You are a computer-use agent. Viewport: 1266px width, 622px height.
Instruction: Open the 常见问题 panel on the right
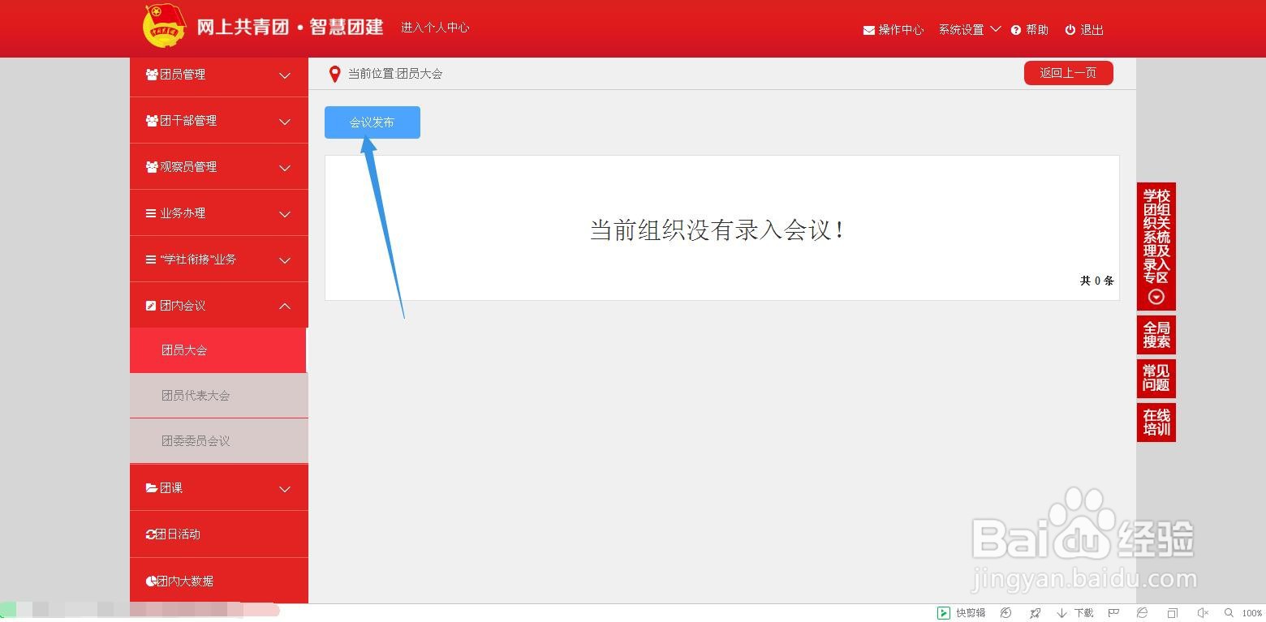1155,378
